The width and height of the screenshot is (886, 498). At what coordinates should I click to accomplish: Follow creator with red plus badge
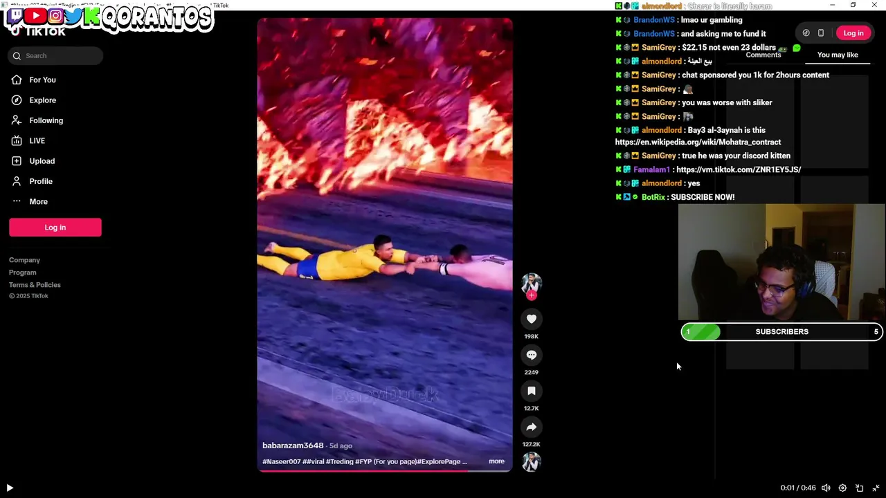pyautogui.click(x=531, y=295)
